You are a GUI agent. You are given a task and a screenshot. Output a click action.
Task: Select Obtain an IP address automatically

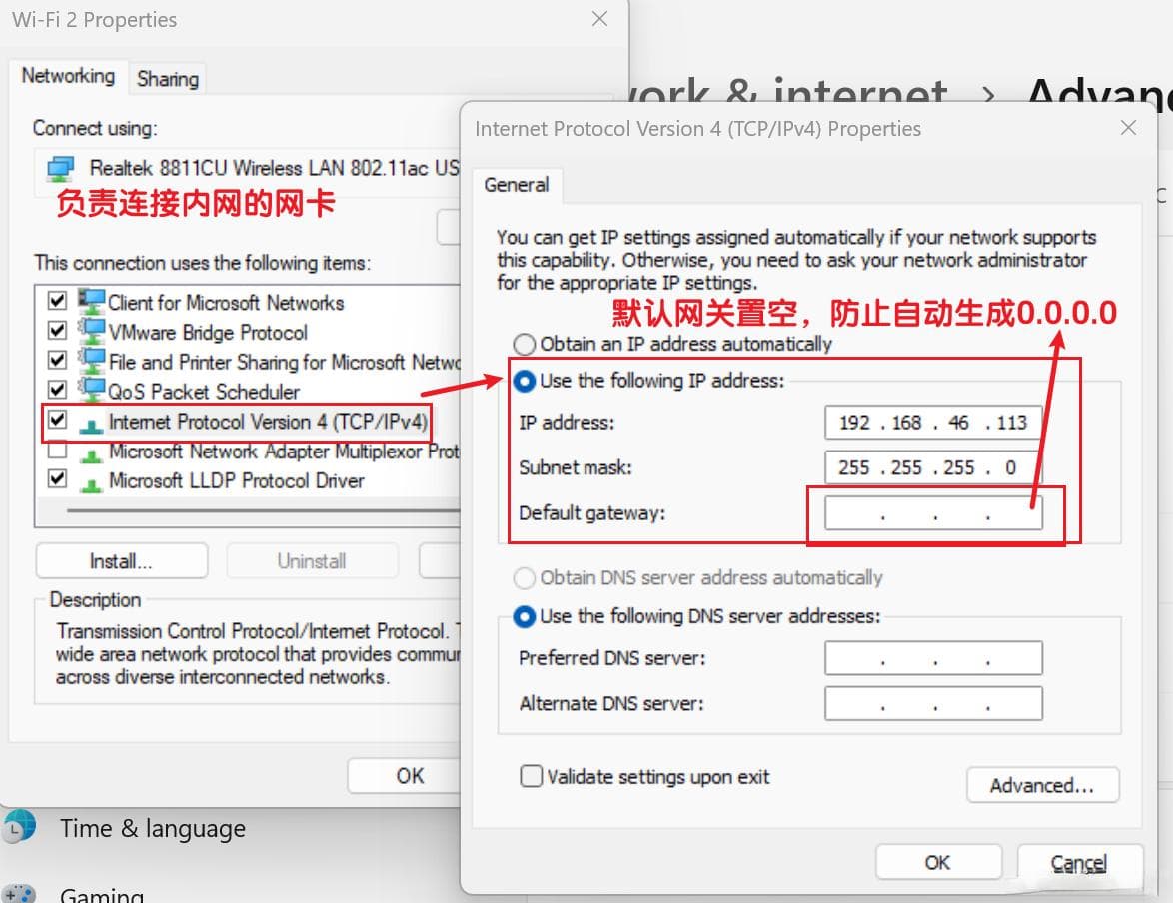[524, 345]
